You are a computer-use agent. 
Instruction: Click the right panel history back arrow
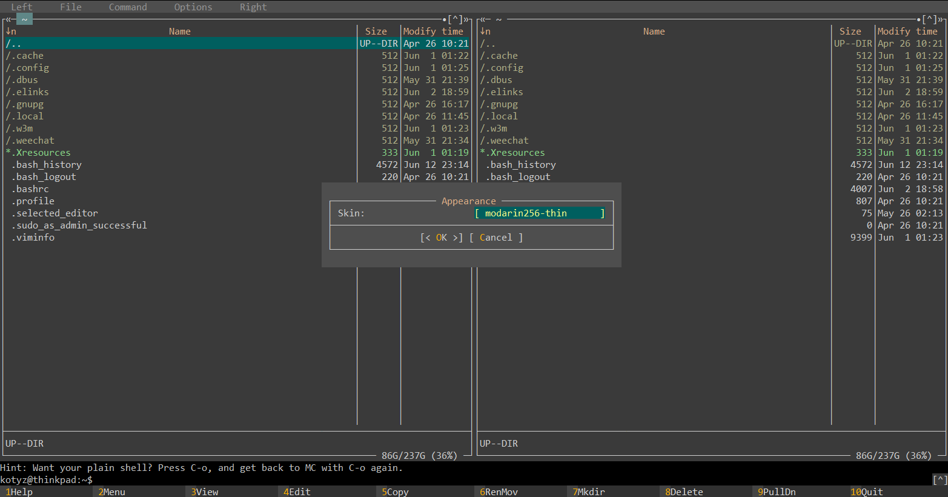[x=483, y=19]
